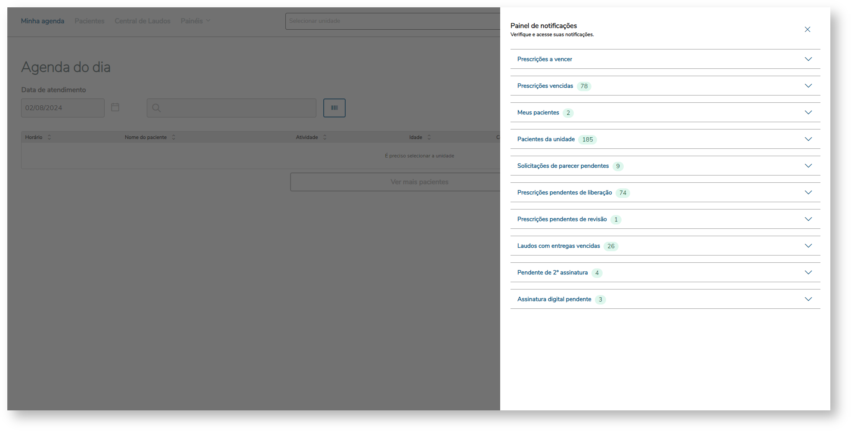Go to Pacientes menu item

coord(90,21)
